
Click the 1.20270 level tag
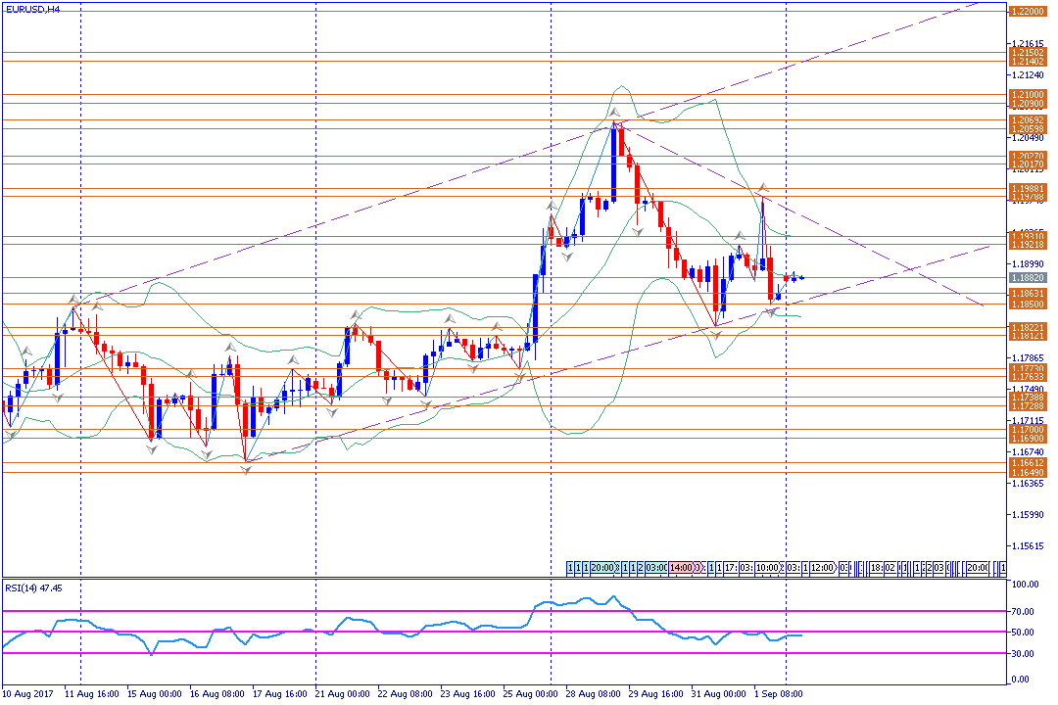pos(1029,156)
